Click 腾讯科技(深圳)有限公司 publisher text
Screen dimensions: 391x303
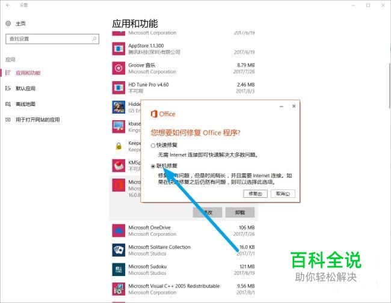coord(154,52)
